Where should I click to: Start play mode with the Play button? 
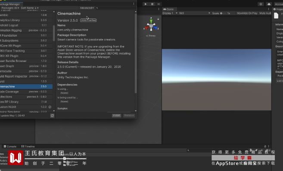[x=146, y=4]
